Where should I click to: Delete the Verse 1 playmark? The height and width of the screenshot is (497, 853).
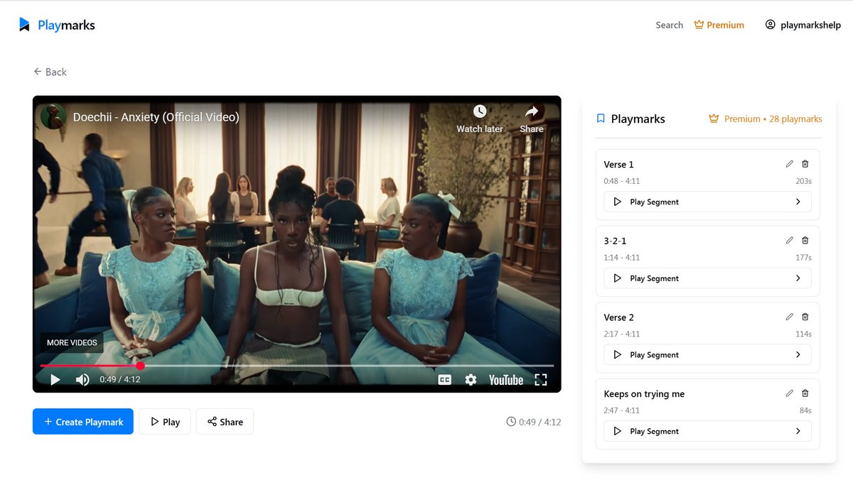tap(805, 164)
